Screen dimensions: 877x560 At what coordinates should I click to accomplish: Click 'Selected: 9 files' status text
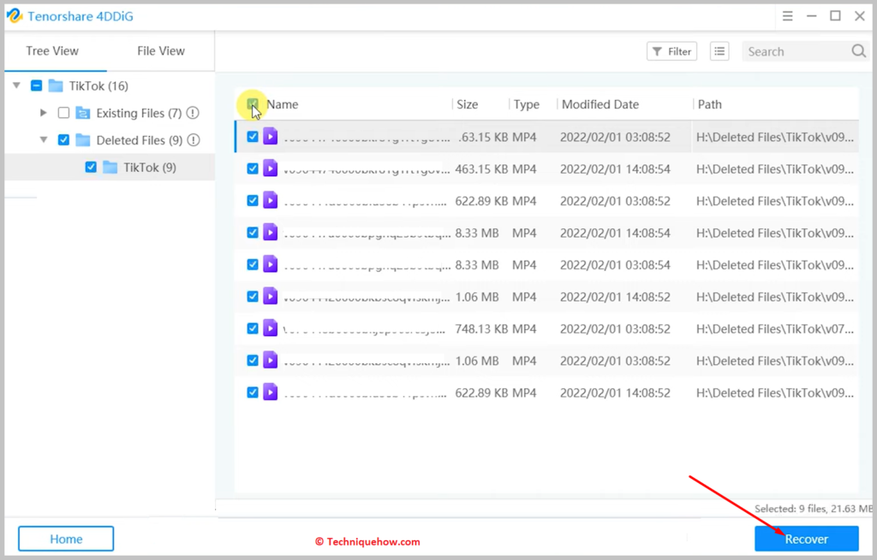[x=814, y=509]
